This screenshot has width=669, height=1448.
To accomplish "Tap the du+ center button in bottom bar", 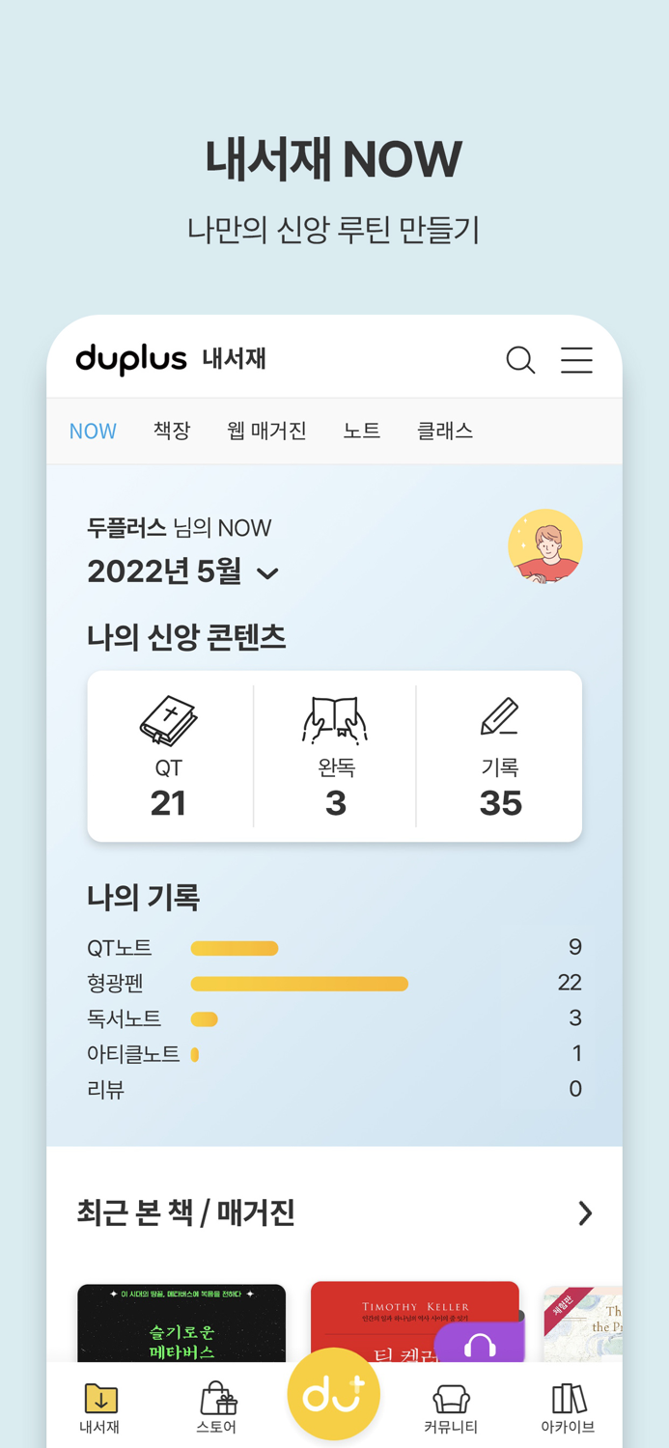I will (333, 1393).
